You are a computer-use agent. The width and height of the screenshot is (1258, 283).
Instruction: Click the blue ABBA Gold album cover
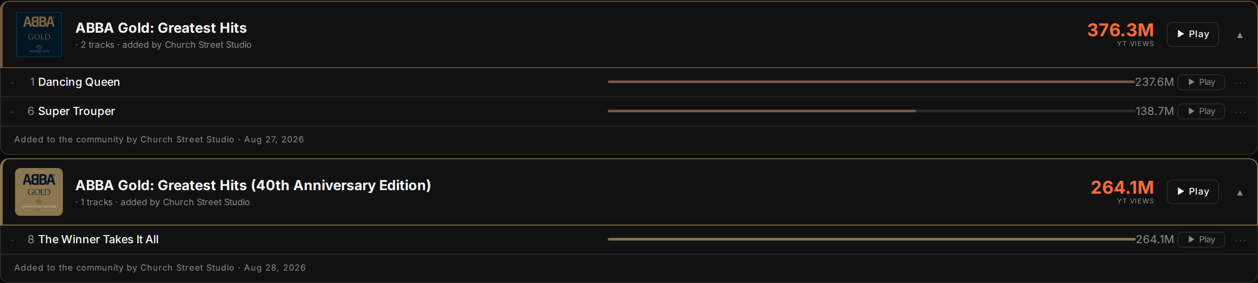coord(39,34)
